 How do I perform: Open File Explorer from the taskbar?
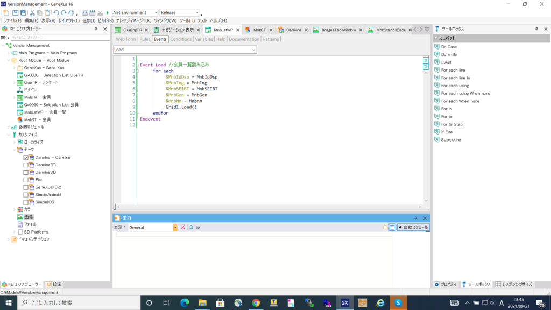tap(202, 302)
